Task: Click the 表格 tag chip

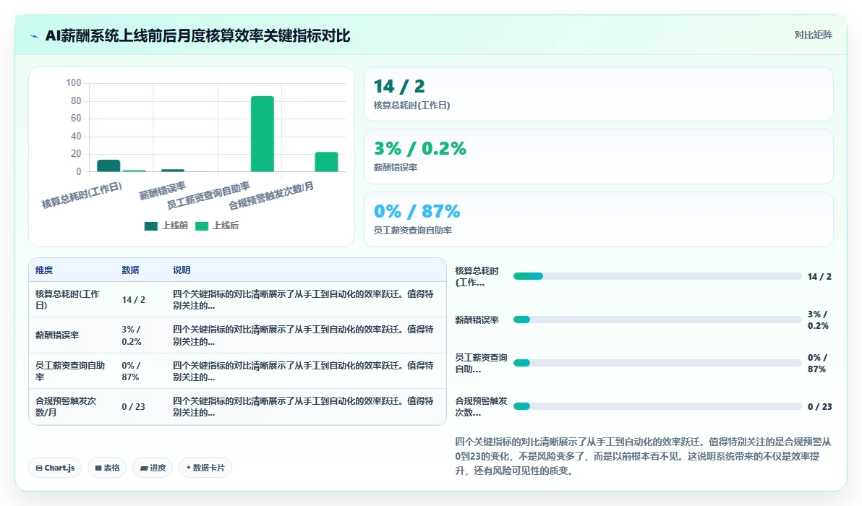Action: [x=107, y=468]
